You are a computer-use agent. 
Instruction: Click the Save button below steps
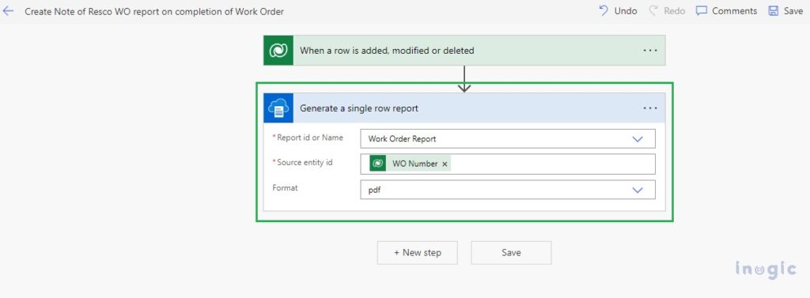[x=511, y=253]
